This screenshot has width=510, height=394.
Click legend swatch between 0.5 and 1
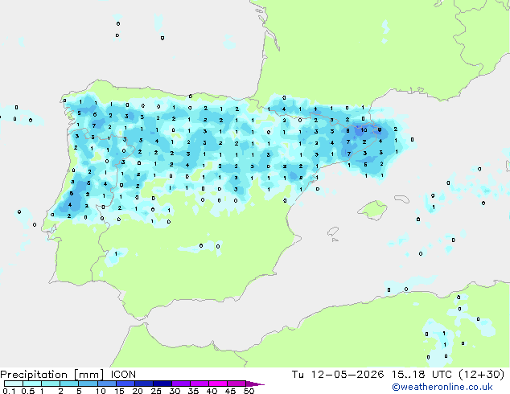point(32,384)
